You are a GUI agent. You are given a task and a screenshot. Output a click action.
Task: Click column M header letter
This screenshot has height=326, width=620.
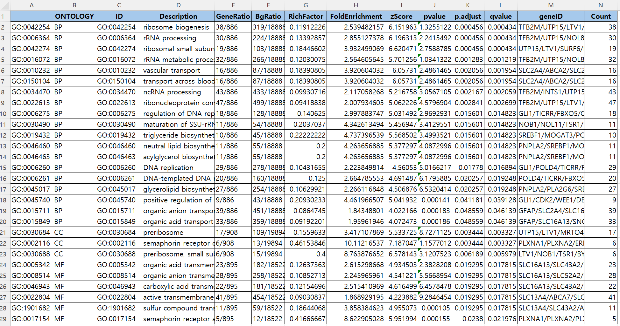(x=551, y=5)
